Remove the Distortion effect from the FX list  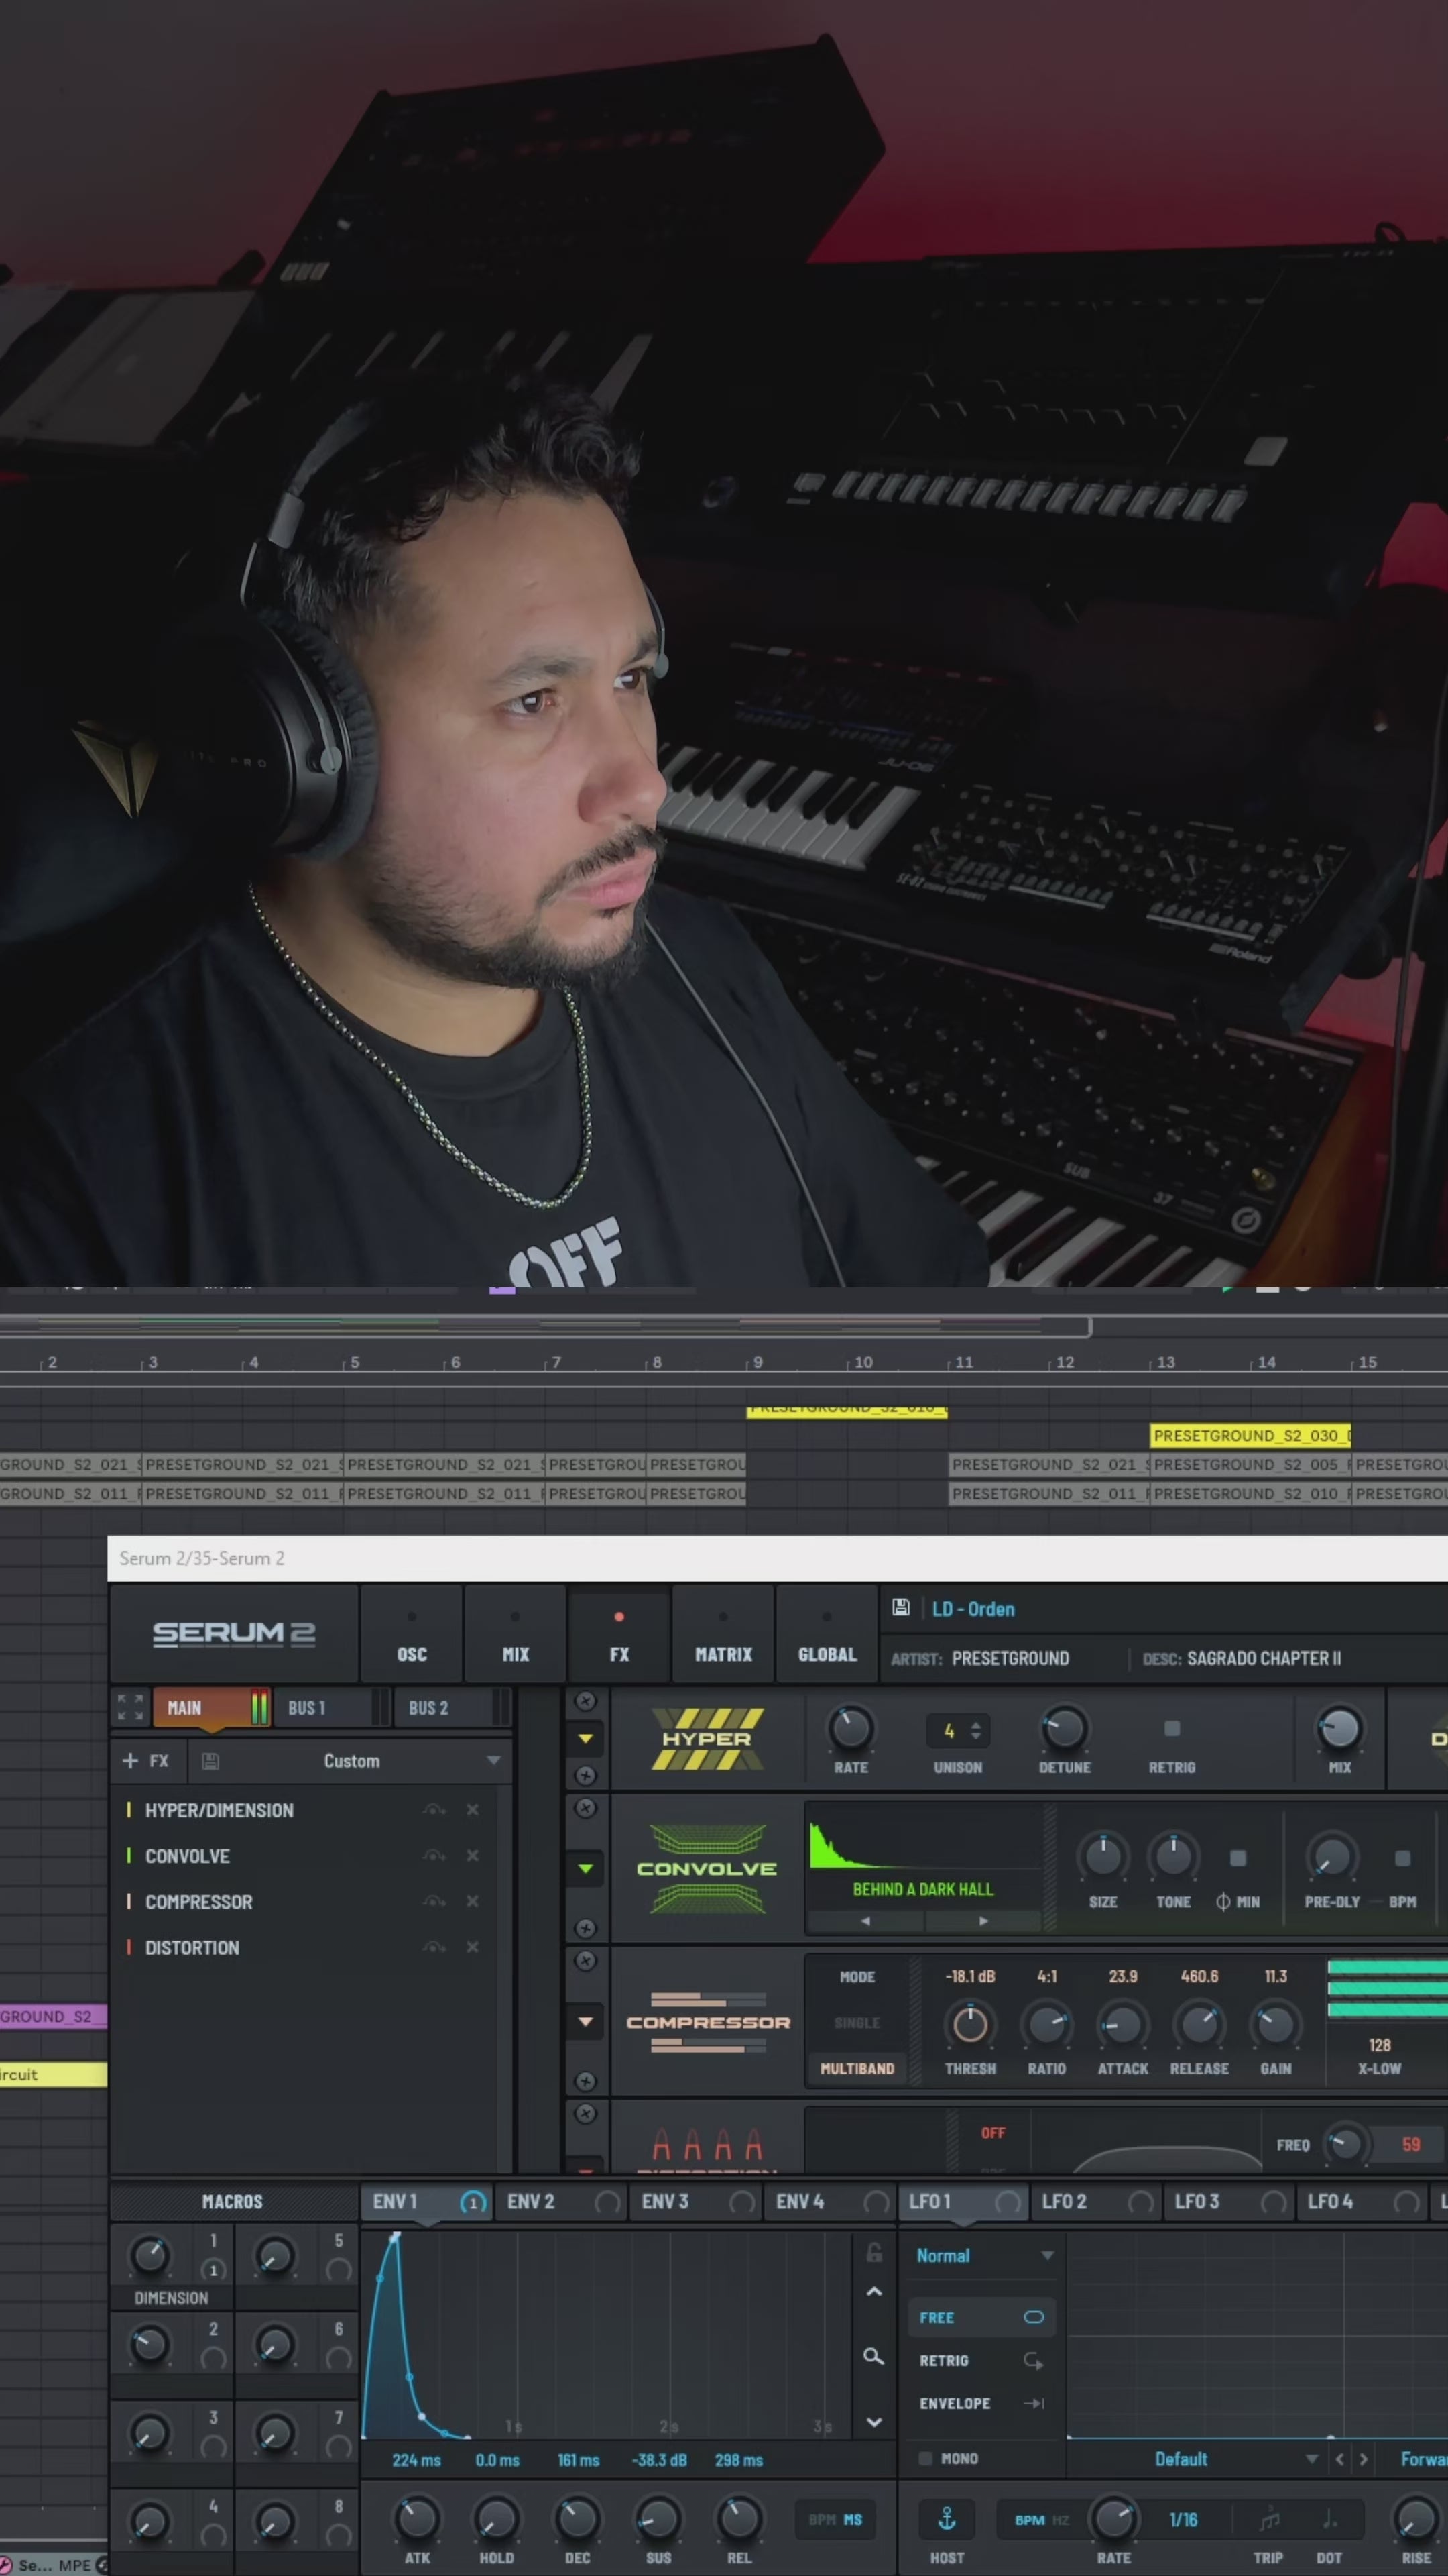[473, 1947]
